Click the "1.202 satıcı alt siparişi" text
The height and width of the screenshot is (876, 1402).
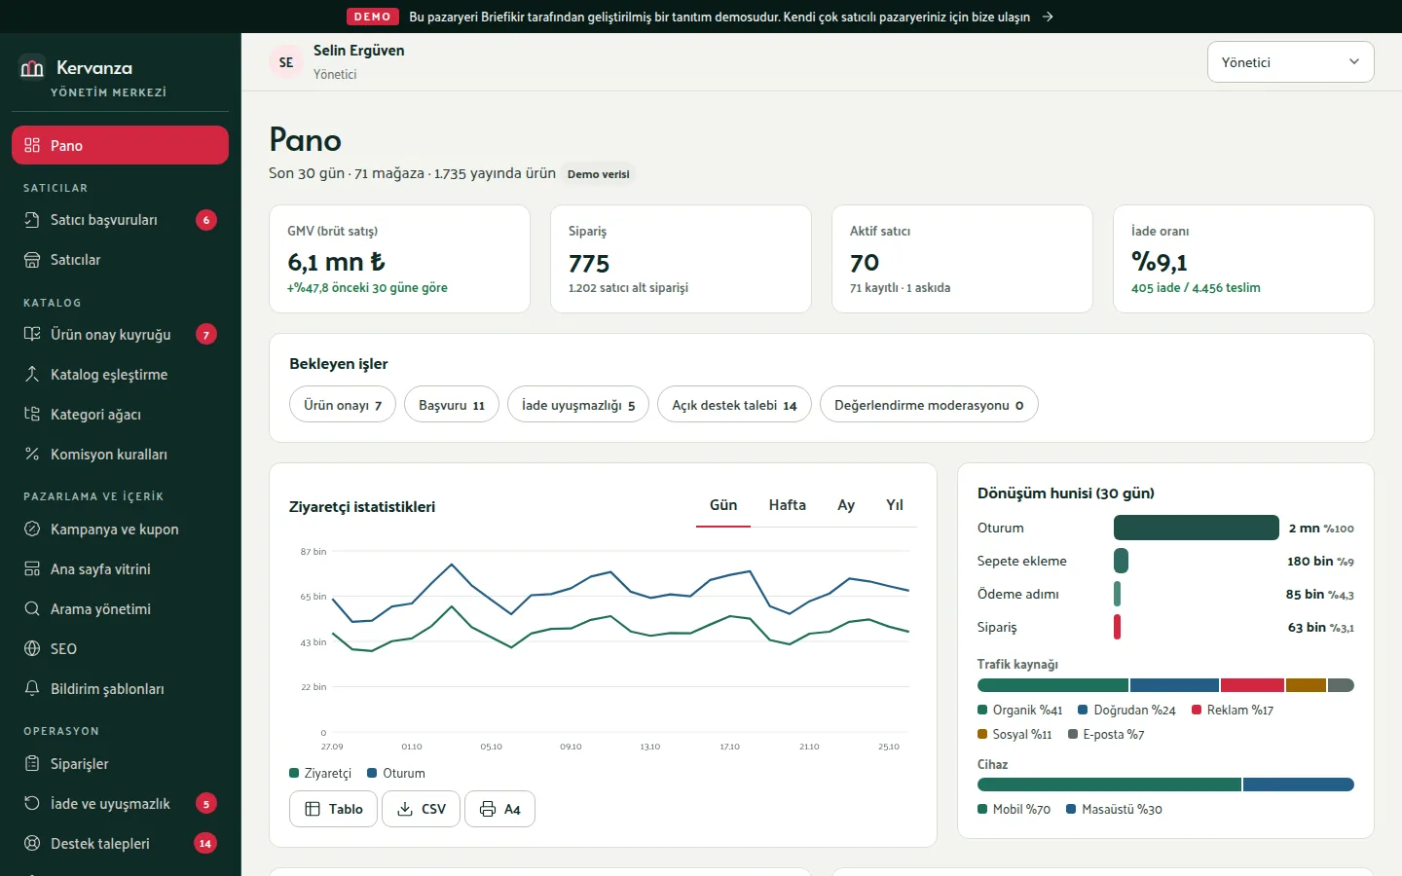click(628, 288)
